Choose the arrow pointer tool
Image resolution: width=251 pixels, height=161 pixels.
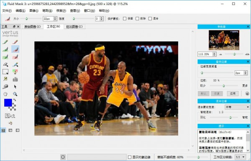[x=15, y=87]
